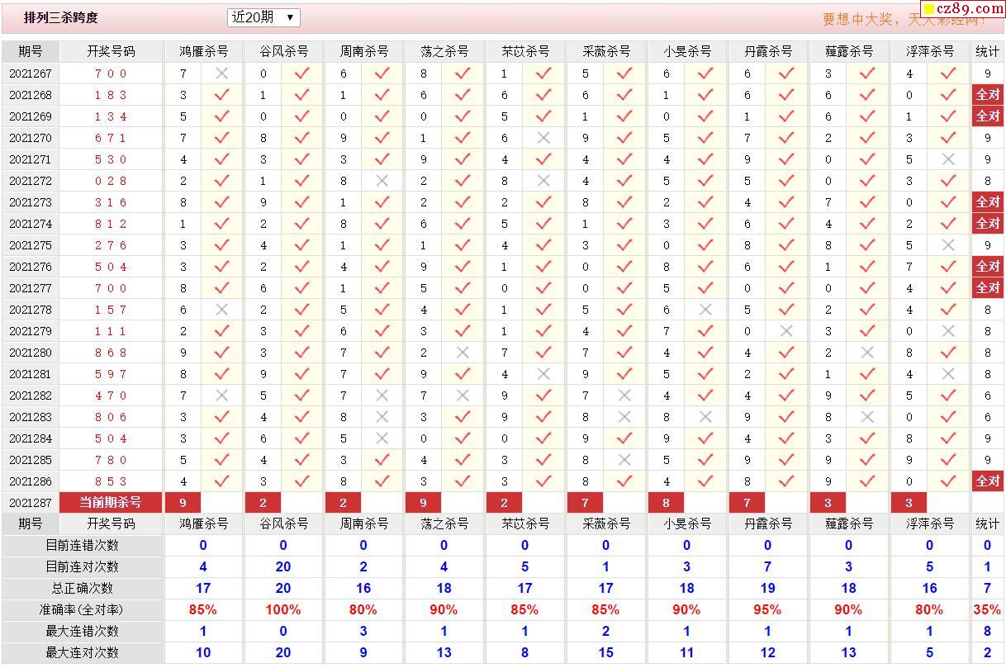Click the check mark for 浮萍杀号 in row 2021286

coord(948,481)
